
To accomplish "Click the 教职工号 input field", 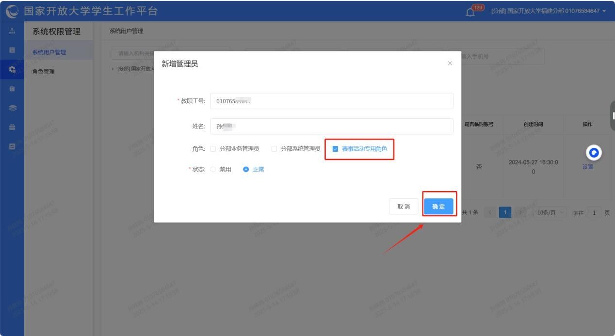I will tap(331, 101).
